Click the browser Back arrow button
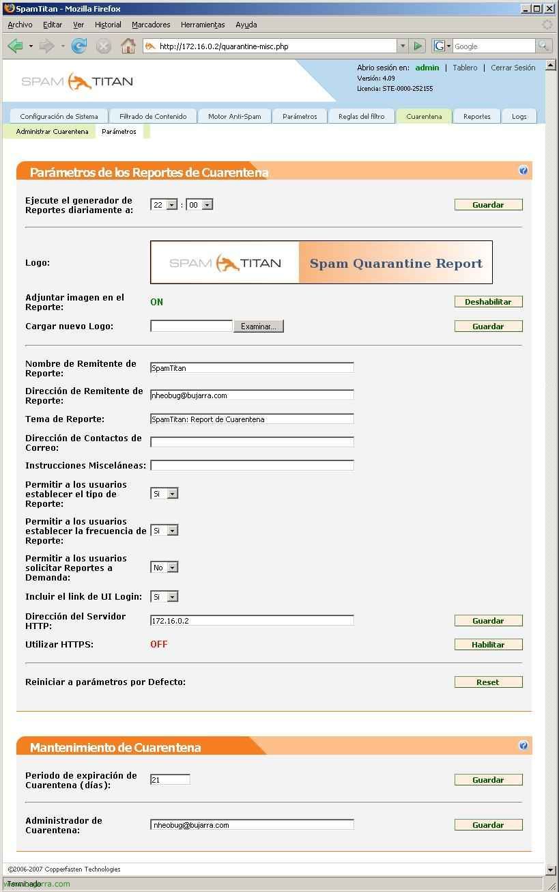This screenshot has height=892, width=559. [x=15, y=46]
